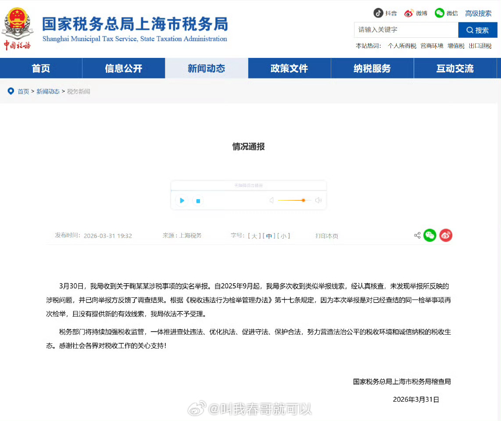Switch to the 政策文件 tab
This screenshot has width=501, height=421.
tap(289, 68)
